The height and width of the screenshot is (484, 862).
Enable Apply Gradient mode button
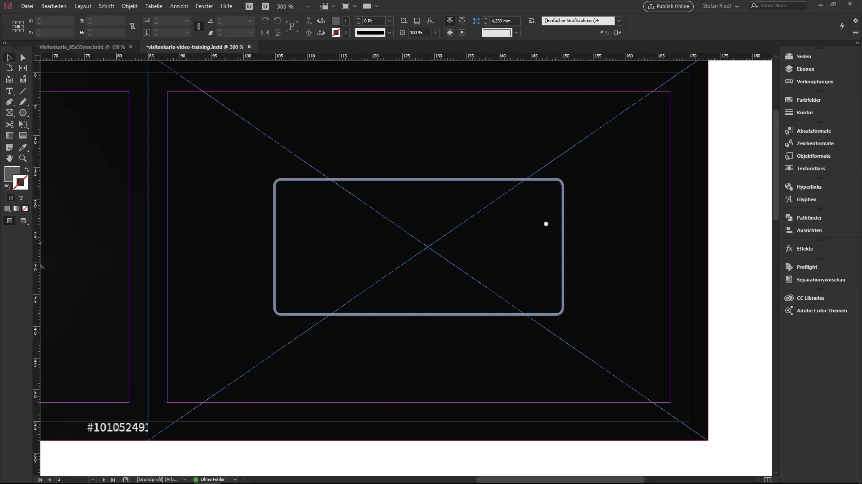click(x=16, y=208)
